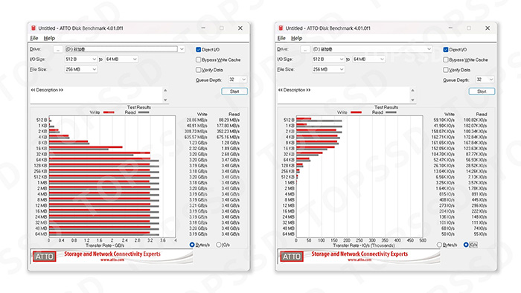Minimize the left ATTO window
The width and height of the screenshot is (521, 293).
203,28
